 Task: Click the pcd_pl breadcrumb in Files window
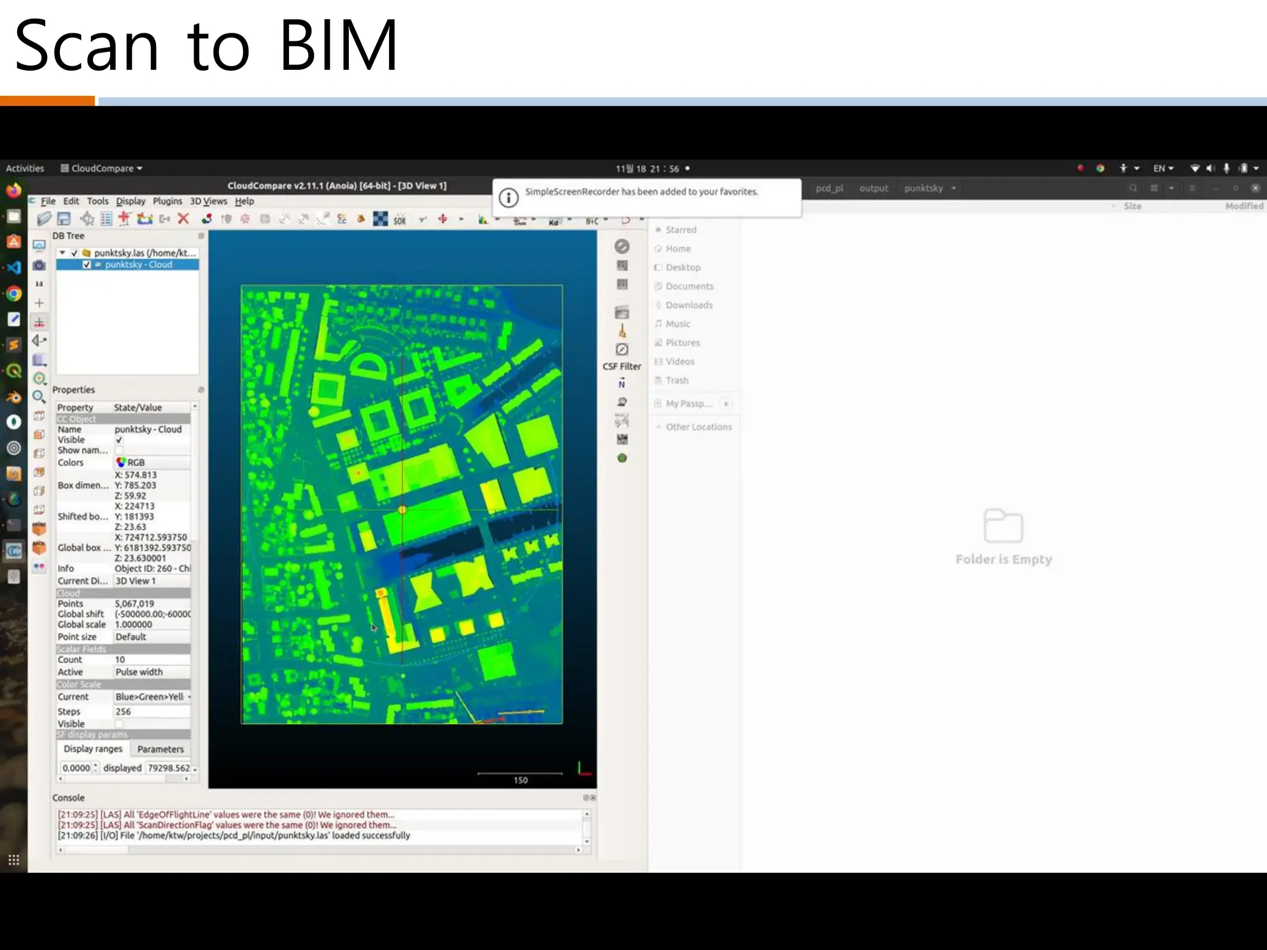pyautogui.click(x=829, y=188)
